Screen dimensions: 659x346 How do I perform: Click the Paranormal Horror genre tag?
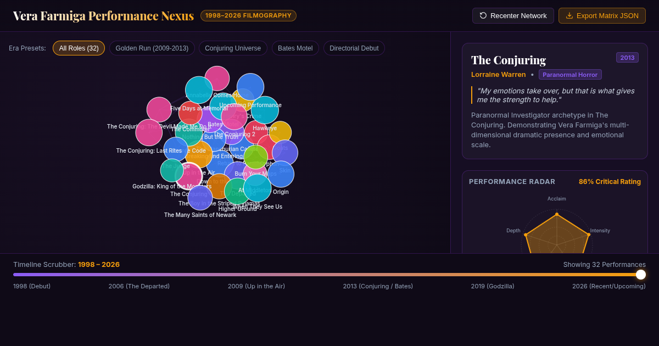click(x=570, y=75)
